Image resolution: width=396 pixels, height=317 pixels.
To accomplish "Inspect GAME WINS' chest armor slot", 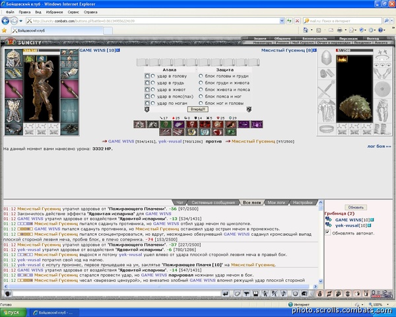I will point(14,111).
